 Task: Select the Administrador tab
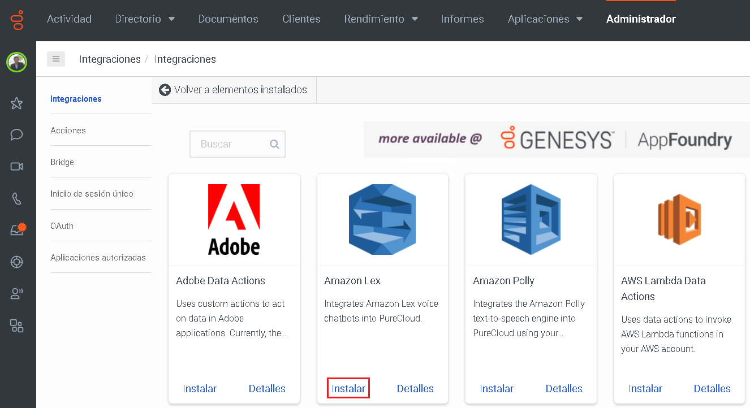641,19
